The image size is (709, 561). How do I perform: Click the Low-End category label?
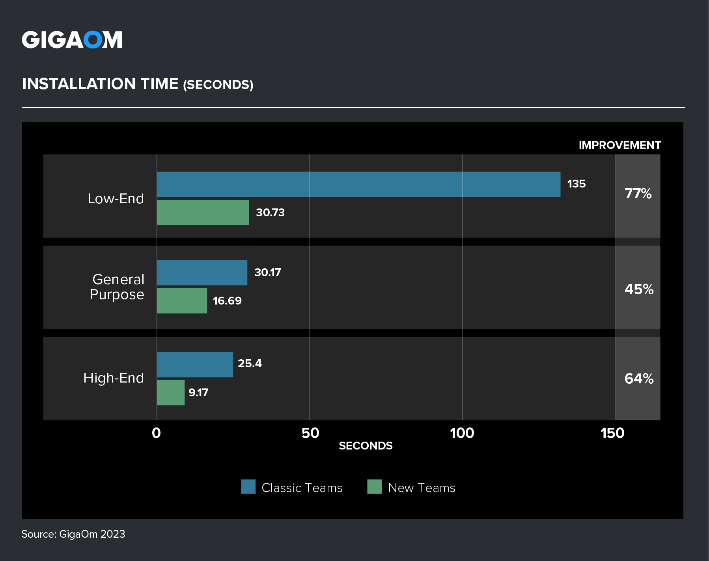point(116,199)
